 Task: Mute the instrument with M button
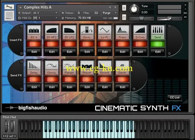(124, 17)
